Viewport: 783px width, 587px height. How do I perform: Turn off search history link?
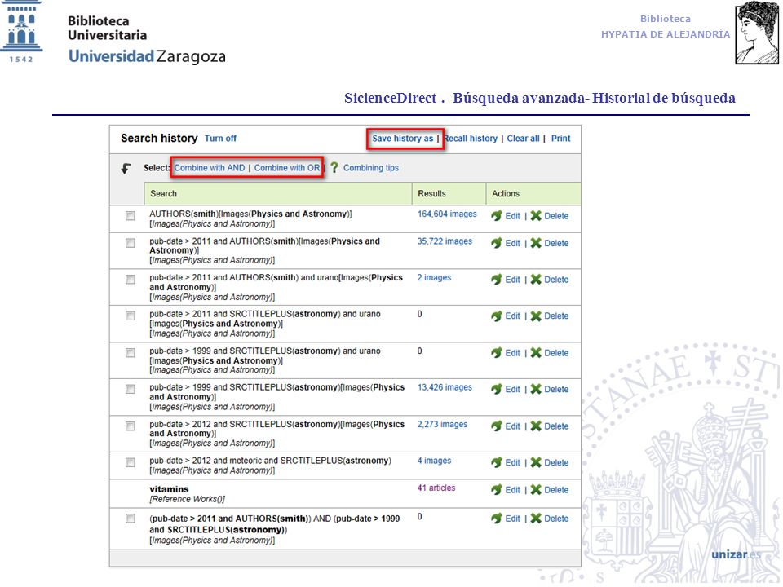click(220, 139)
